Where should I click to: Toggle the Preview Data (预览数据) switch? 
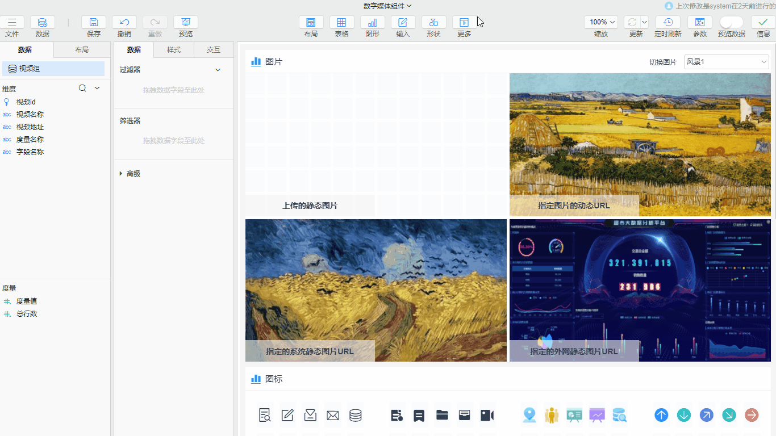pyautogui.click(x=731, y=22)
